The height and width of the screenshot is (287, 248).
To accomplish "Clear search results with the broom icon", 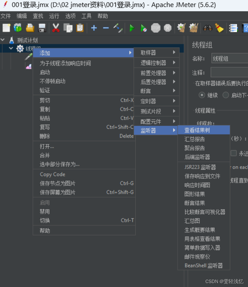I will (x=219, y=28).
